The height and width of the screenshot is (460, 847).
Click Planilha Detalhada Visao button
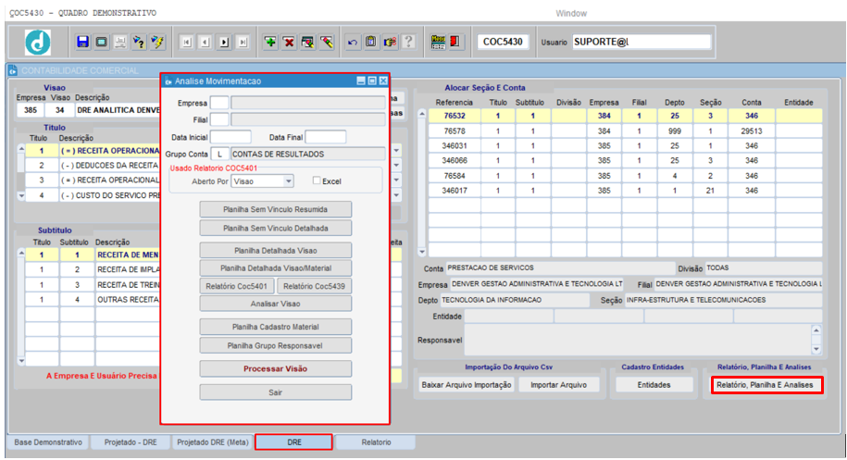click(x=276, y=251)
